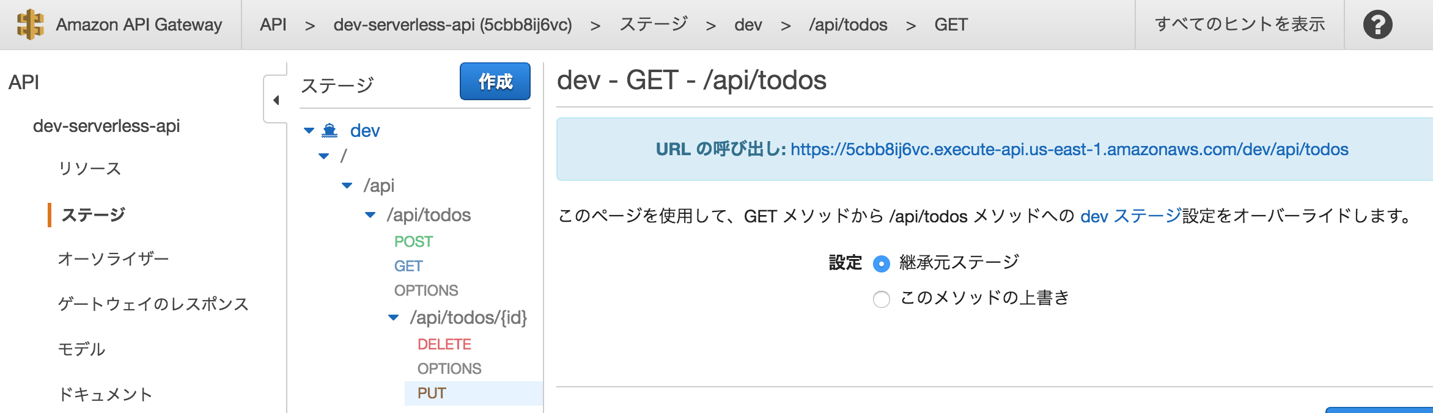Click the Amazon API Gateway title text
The width and height of the screenshot is (1433, 413).
click(139, 24)
